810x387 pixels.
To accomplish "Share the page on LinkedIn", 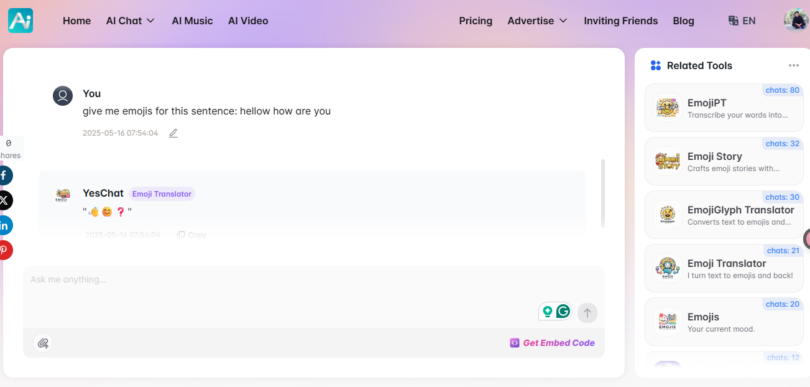I will [4, 225].
